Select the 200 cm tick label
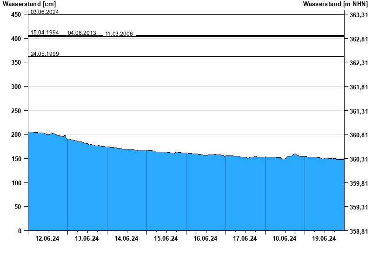The height and width of the screenshot is (256, 372). [x=16, y=135]
